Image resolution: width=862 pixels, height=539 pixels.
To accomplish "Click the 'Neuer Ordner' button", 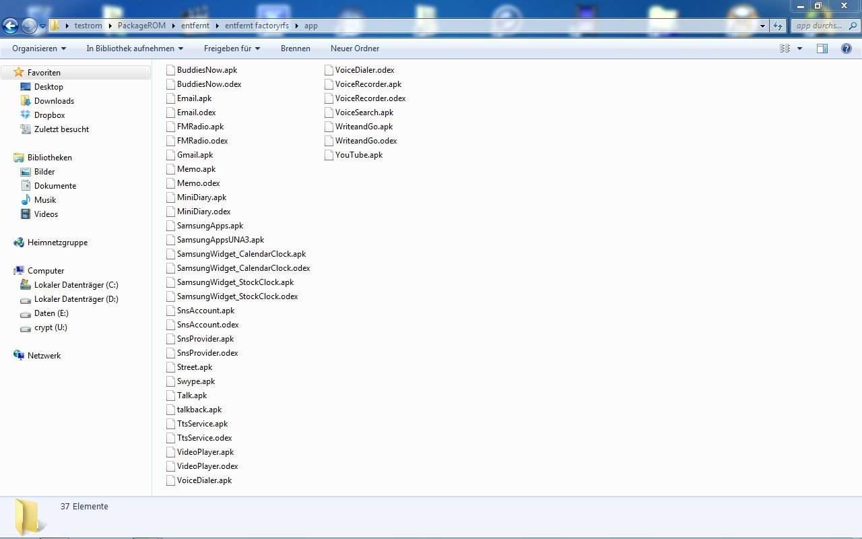I will [355, 49].
